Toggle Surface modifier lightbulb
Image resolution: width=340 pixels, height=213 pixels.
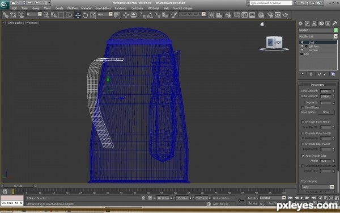click(302, 50)
